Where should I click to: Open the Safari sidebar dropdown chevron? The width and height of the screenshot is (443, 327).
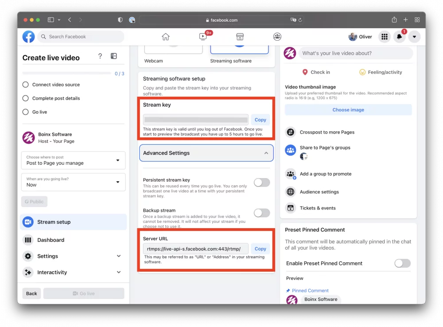click(59, 20)
